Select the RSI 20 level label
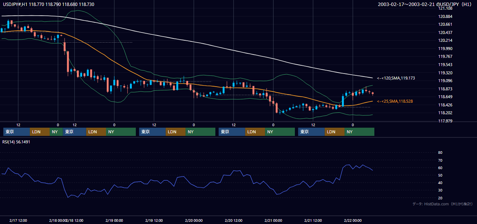This screenshot has width=477, height=224. (x=440, y=198)
